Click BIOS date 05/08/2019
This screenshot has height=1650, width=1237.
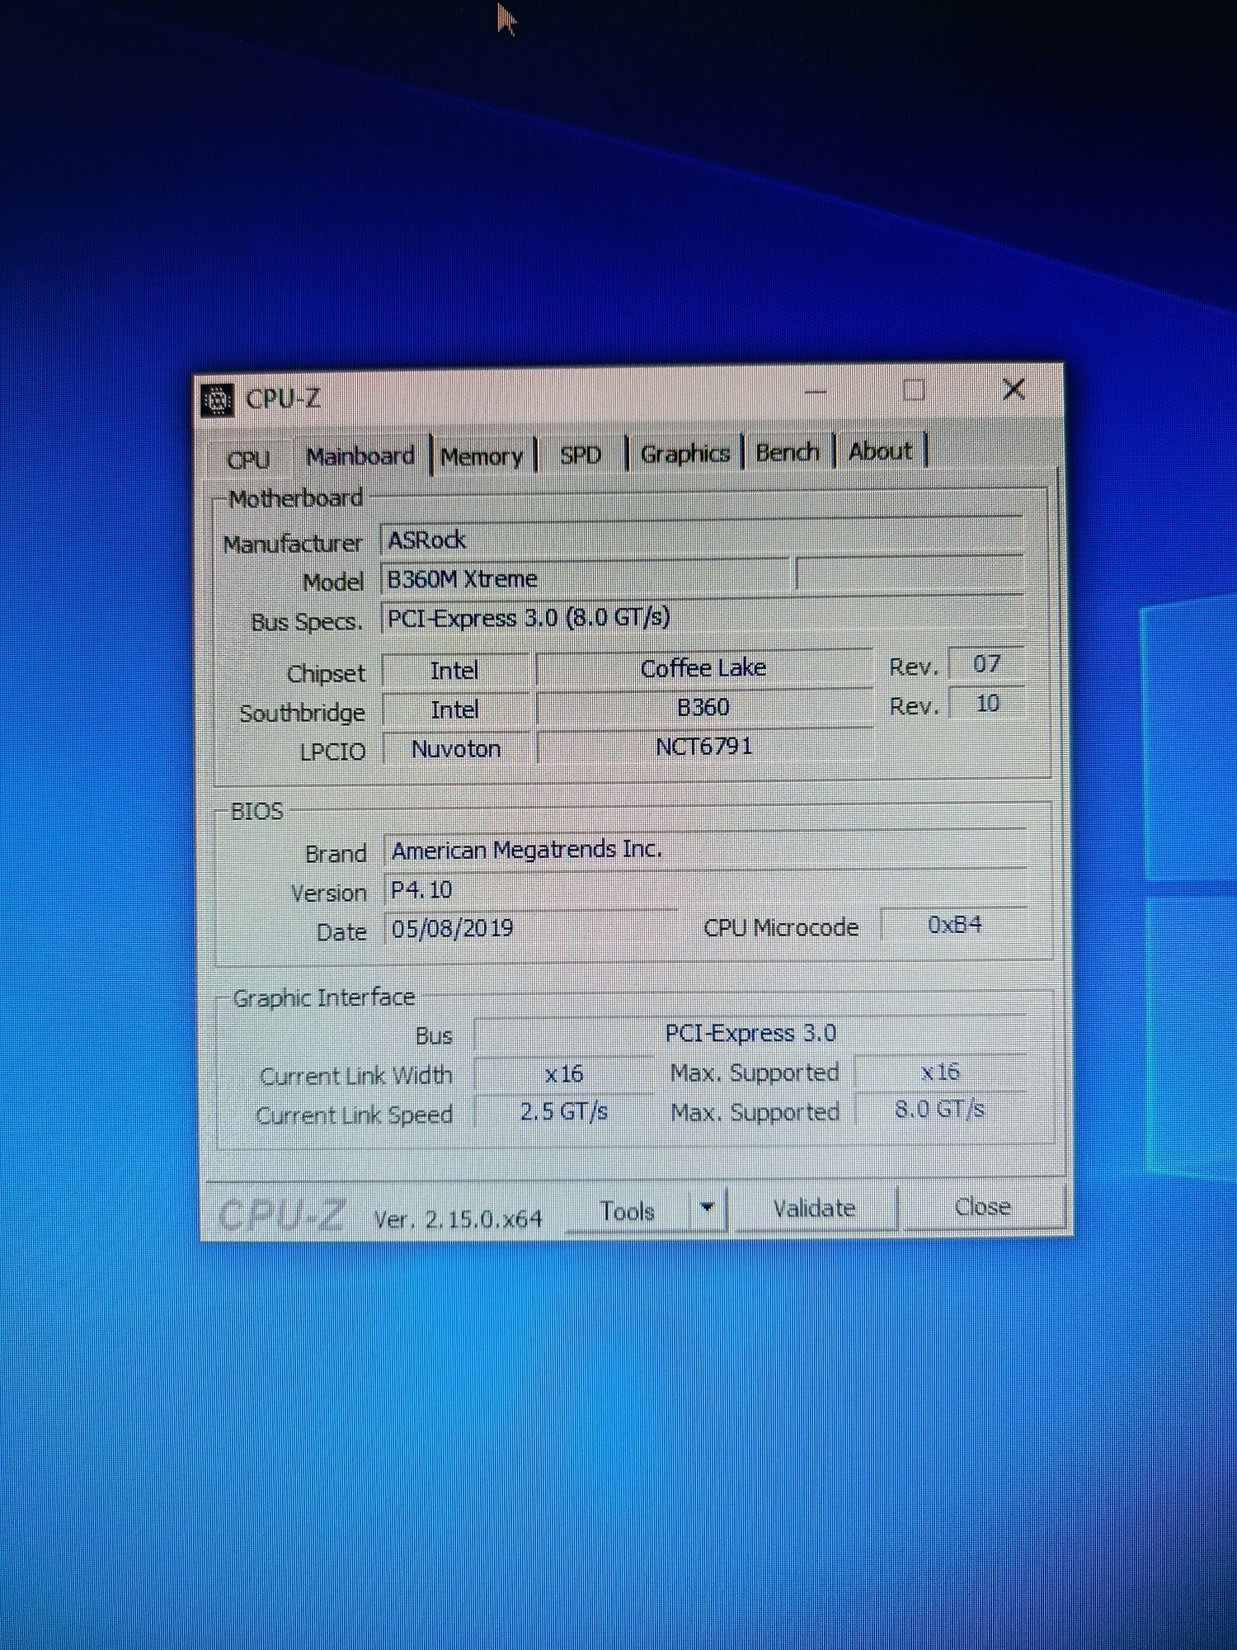tap(531, 928)
